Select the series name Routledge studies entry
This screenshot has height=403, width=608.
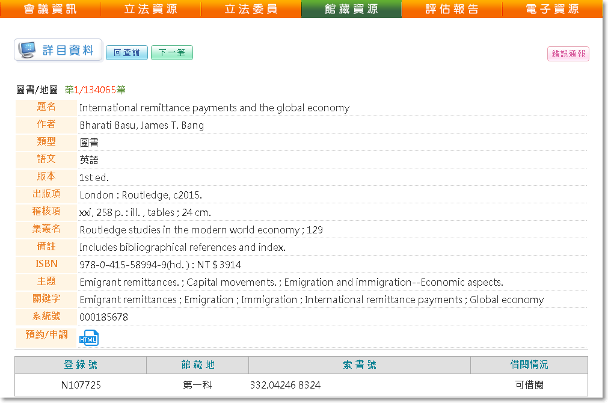pos(201,230)
